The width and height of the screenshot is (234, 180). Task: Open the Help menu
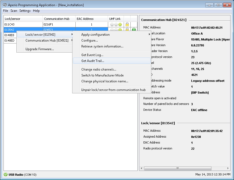click(36, 11)
